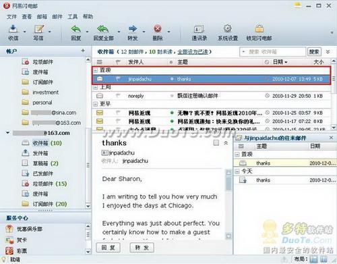
Task: Click the 收信 receive mail toolbar icon
Action: pos(13,29)
